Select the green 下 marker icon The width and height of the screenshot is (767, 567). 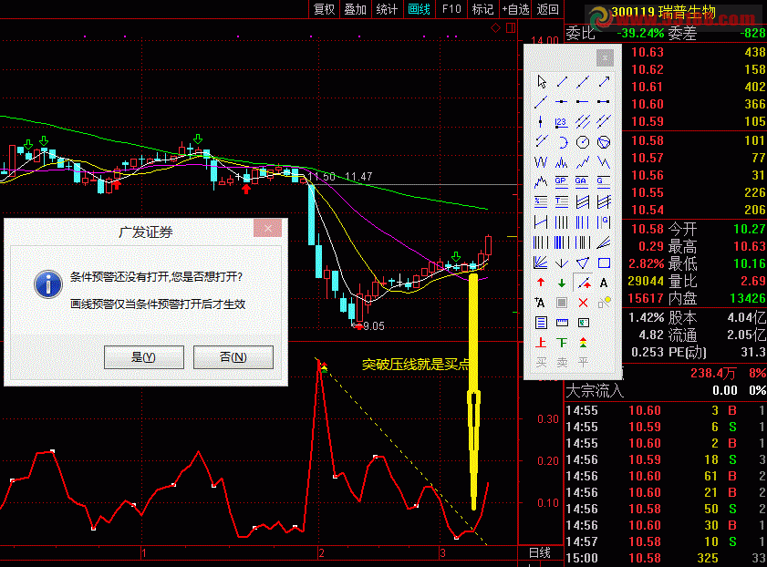[562, 343]
